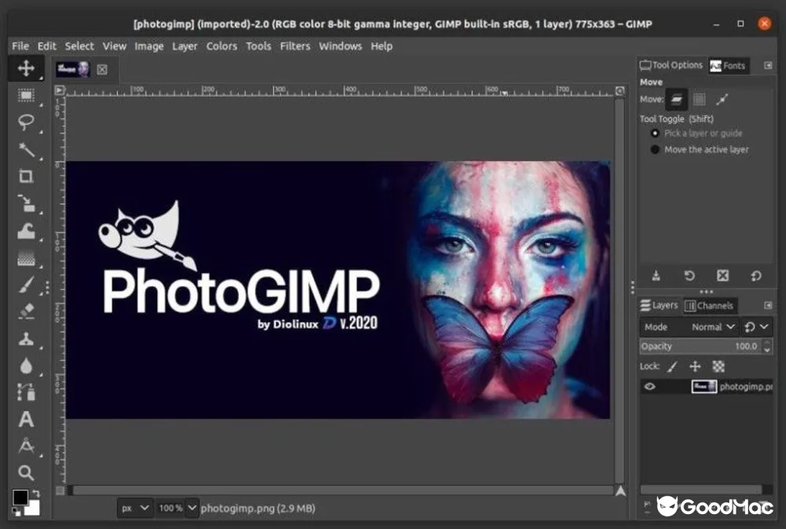Screen dimensions: 786x529
Task: Delete tool preset icon in Tool Options
Action: tap(722, 275)
